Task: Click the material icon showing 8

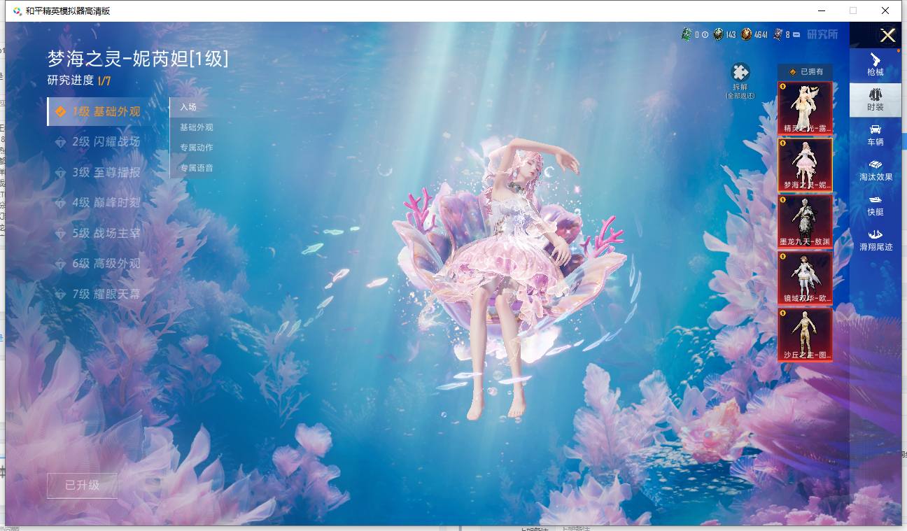Action: pyautogui.click(x=777, y=34)
